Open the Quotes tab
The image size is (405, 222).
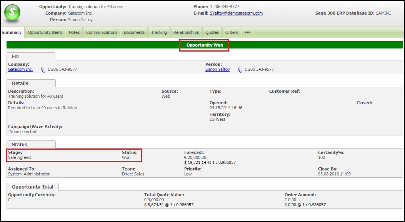212,32
